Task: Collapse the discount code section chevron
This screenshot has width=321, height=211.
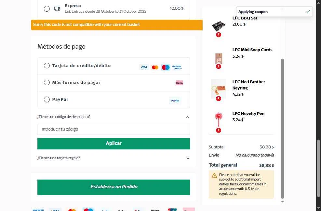Action: click(x=188, y=117)
